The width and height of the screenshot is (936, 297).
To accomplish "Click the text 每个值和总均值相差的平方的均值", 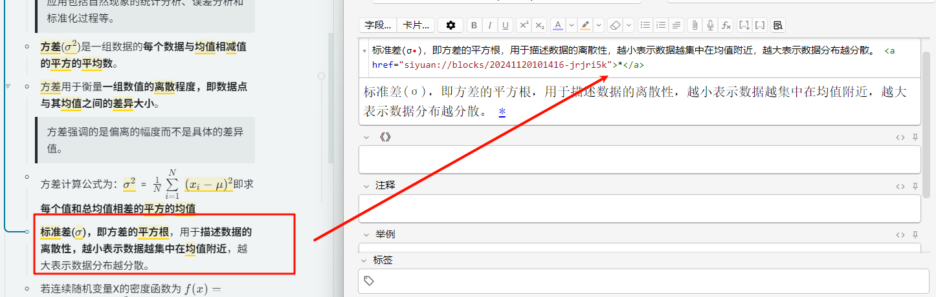I will click(x=118, y=209).
